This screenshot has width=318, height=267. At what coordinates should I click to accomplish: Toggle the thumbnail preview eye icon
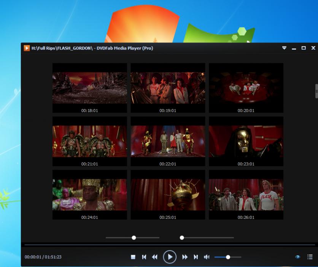297,257
